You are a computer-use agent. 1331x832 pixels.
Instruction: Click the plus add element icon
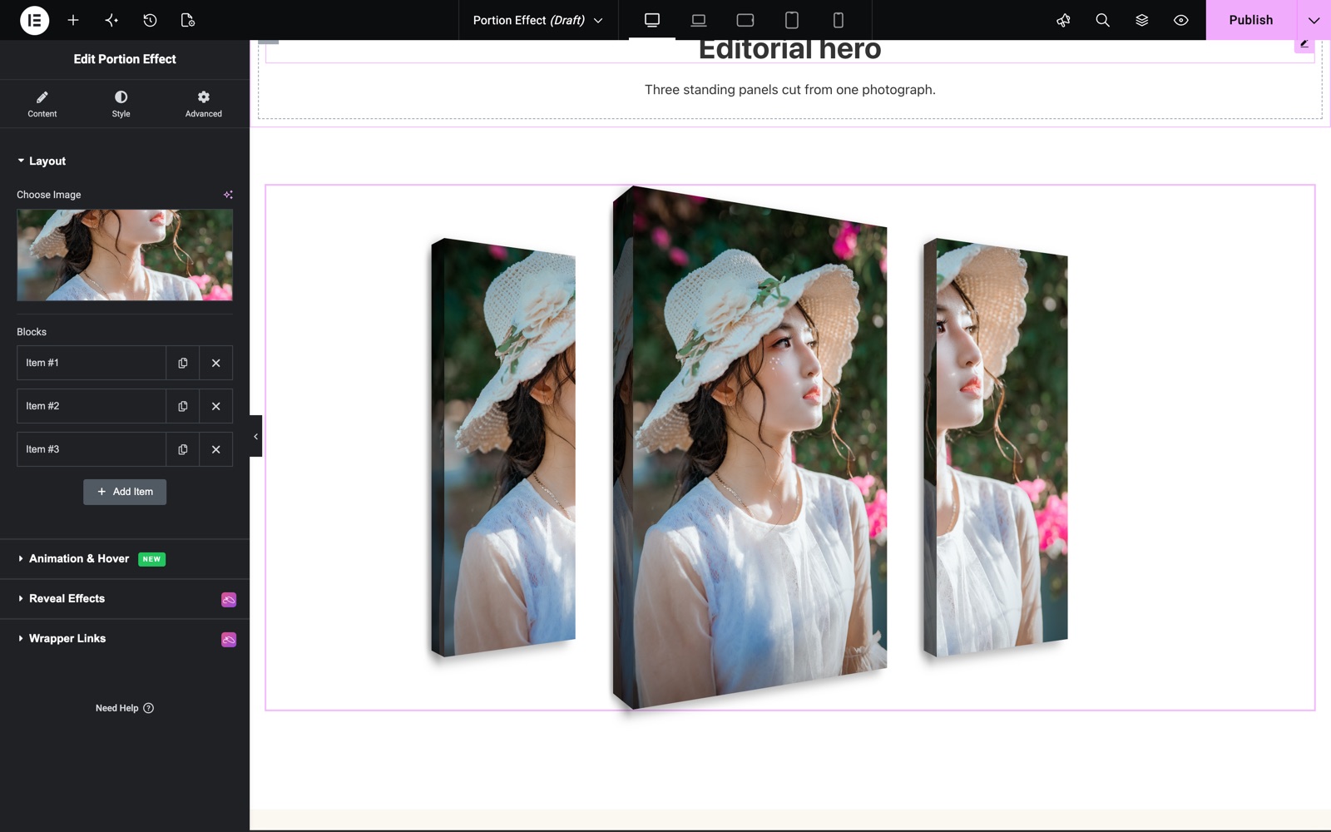tap(73, 20)
